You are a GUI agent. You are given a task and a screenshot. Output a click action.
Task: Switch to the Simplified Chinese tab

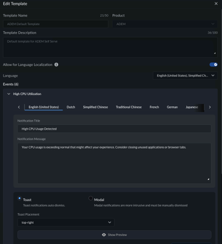pos(95,107)
